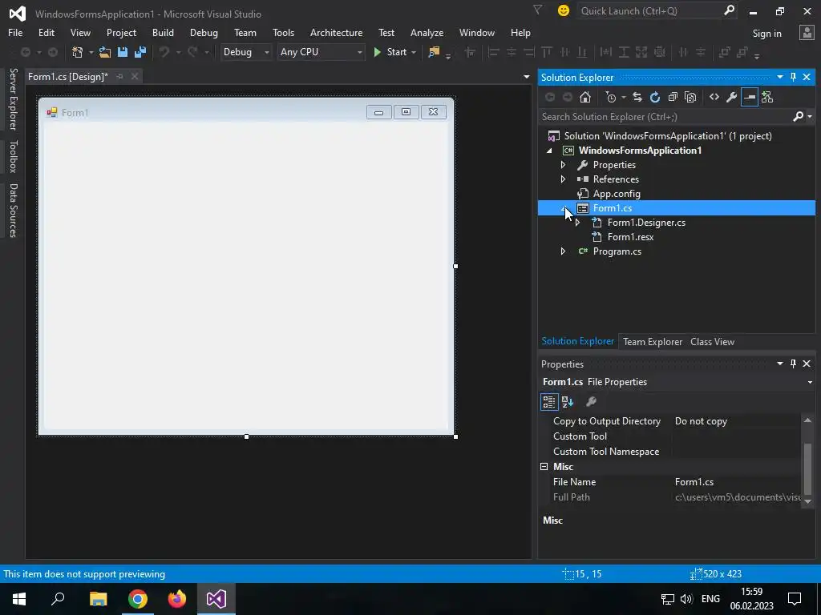Click the View Class Diagram icon
This screenshot has height=615, width=821.
(x=767, y=97)
